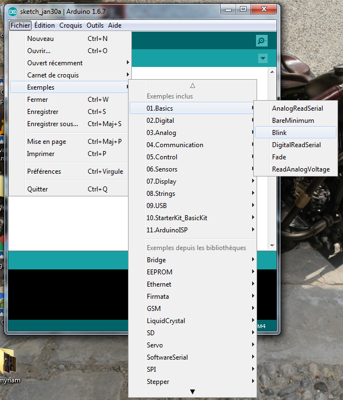Image resolution: width=343 pixels, height=400 pixels.
Task: Expand 11.ArduinoISP examples
Action: pyautogui.click(x=192, y=230)
